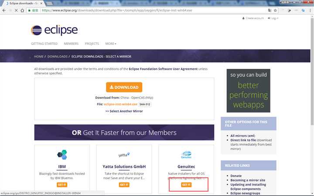Image resolution: width=314 pixels, height=196 pixels.
Task: Click China - OpenCAS (http) mirror text
Action: coord(137,98)
